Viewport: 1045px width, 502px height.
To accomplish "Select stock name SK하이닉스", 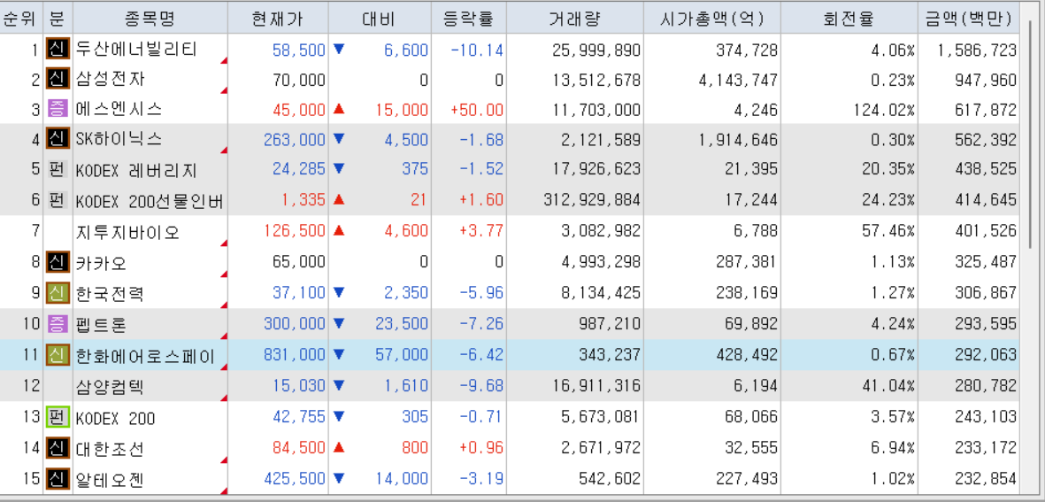I will click(119, 139).
